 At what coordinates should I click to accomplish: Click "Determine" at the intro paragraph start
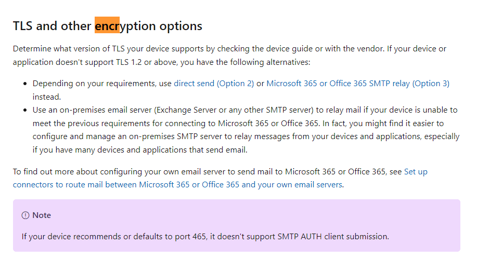(x=32, y=49)
